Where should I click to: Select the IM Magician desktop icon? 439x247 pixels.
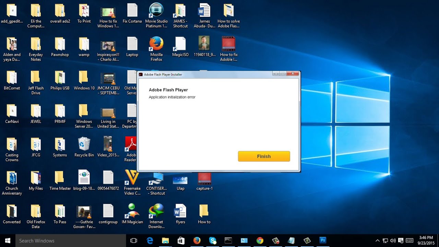(x=132, y=213)
